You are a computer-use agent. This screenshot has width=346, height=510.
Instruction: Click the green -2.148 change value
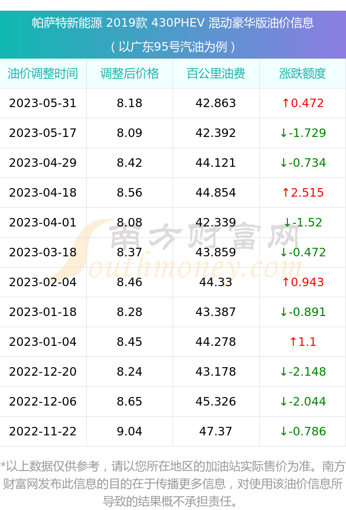tap(303, 371)
